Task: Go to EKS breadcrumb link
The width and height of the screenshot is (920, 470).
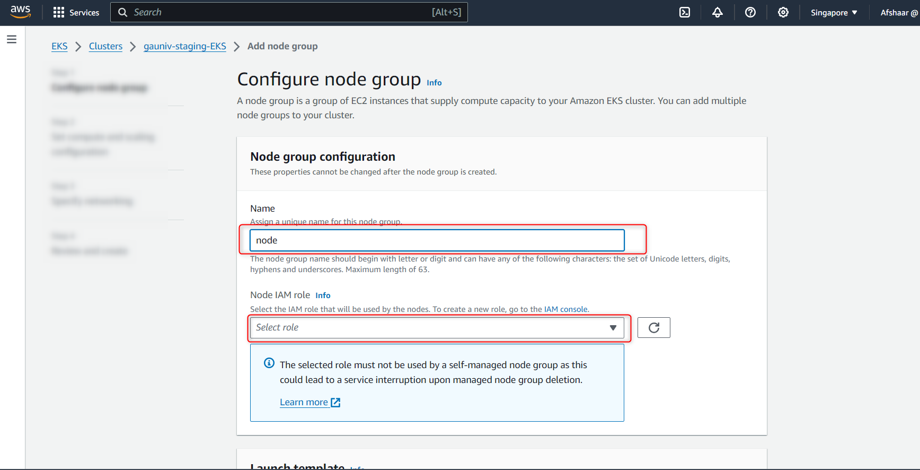Action: (59, 46)
